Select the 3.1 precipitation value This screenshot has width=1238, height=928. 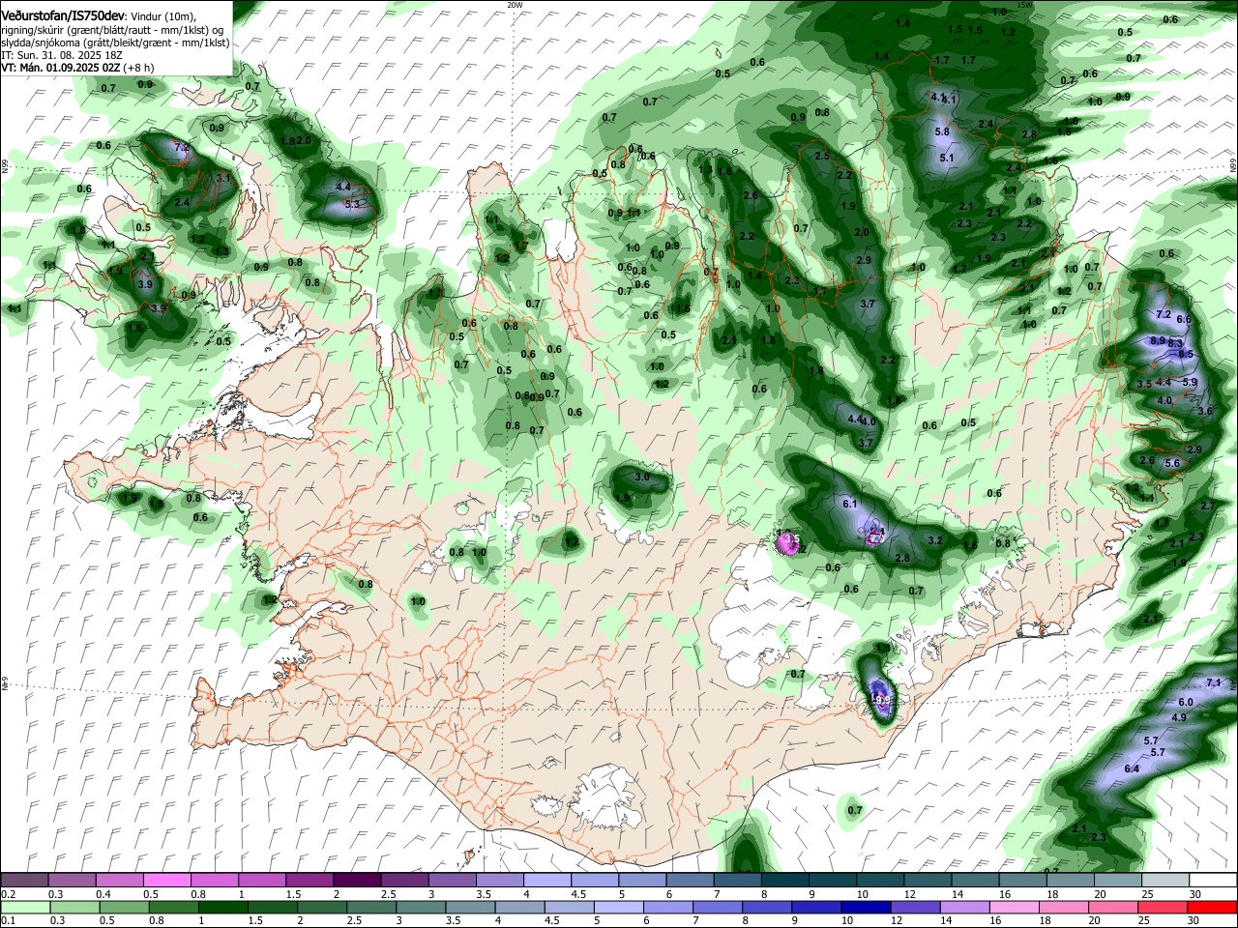pos(223,178)
